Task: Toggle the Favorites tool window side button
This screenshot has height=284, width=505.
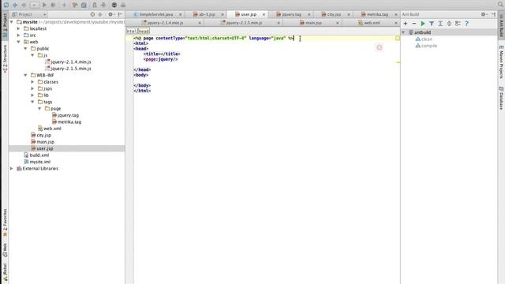Action: tap(5, 222)
